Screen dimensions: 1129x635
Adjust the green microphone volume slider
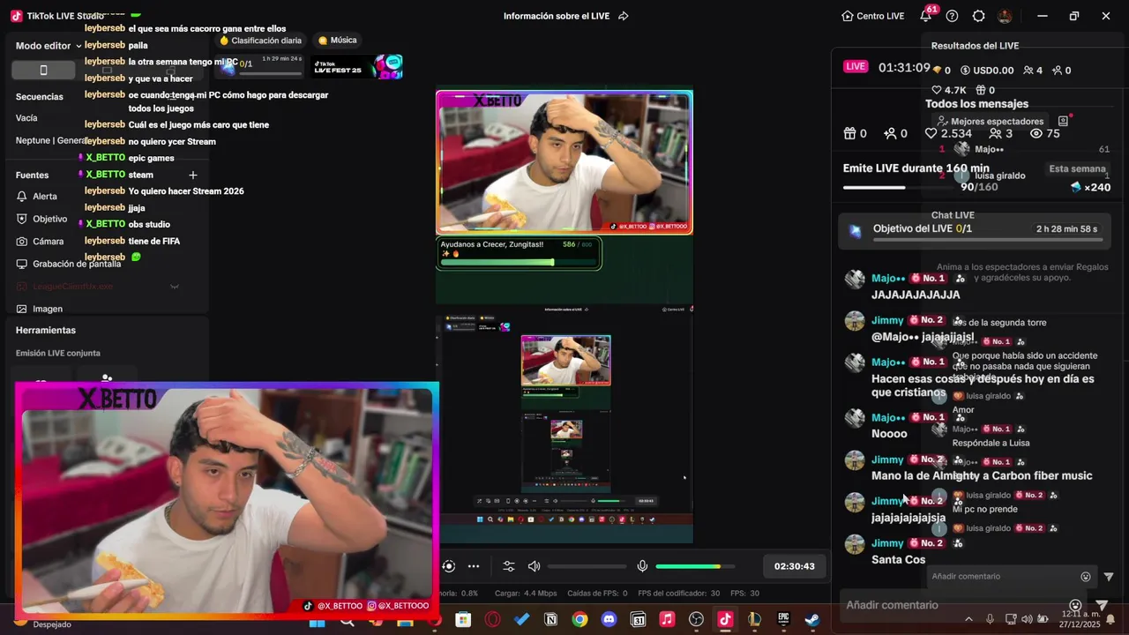point(695,566)
